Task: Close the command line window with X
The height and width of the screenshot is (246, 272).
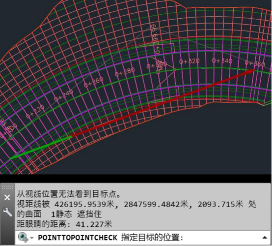Action: pos(7,197)
